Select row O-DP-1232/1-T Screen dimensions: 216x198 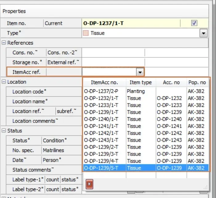pos(146,98)
